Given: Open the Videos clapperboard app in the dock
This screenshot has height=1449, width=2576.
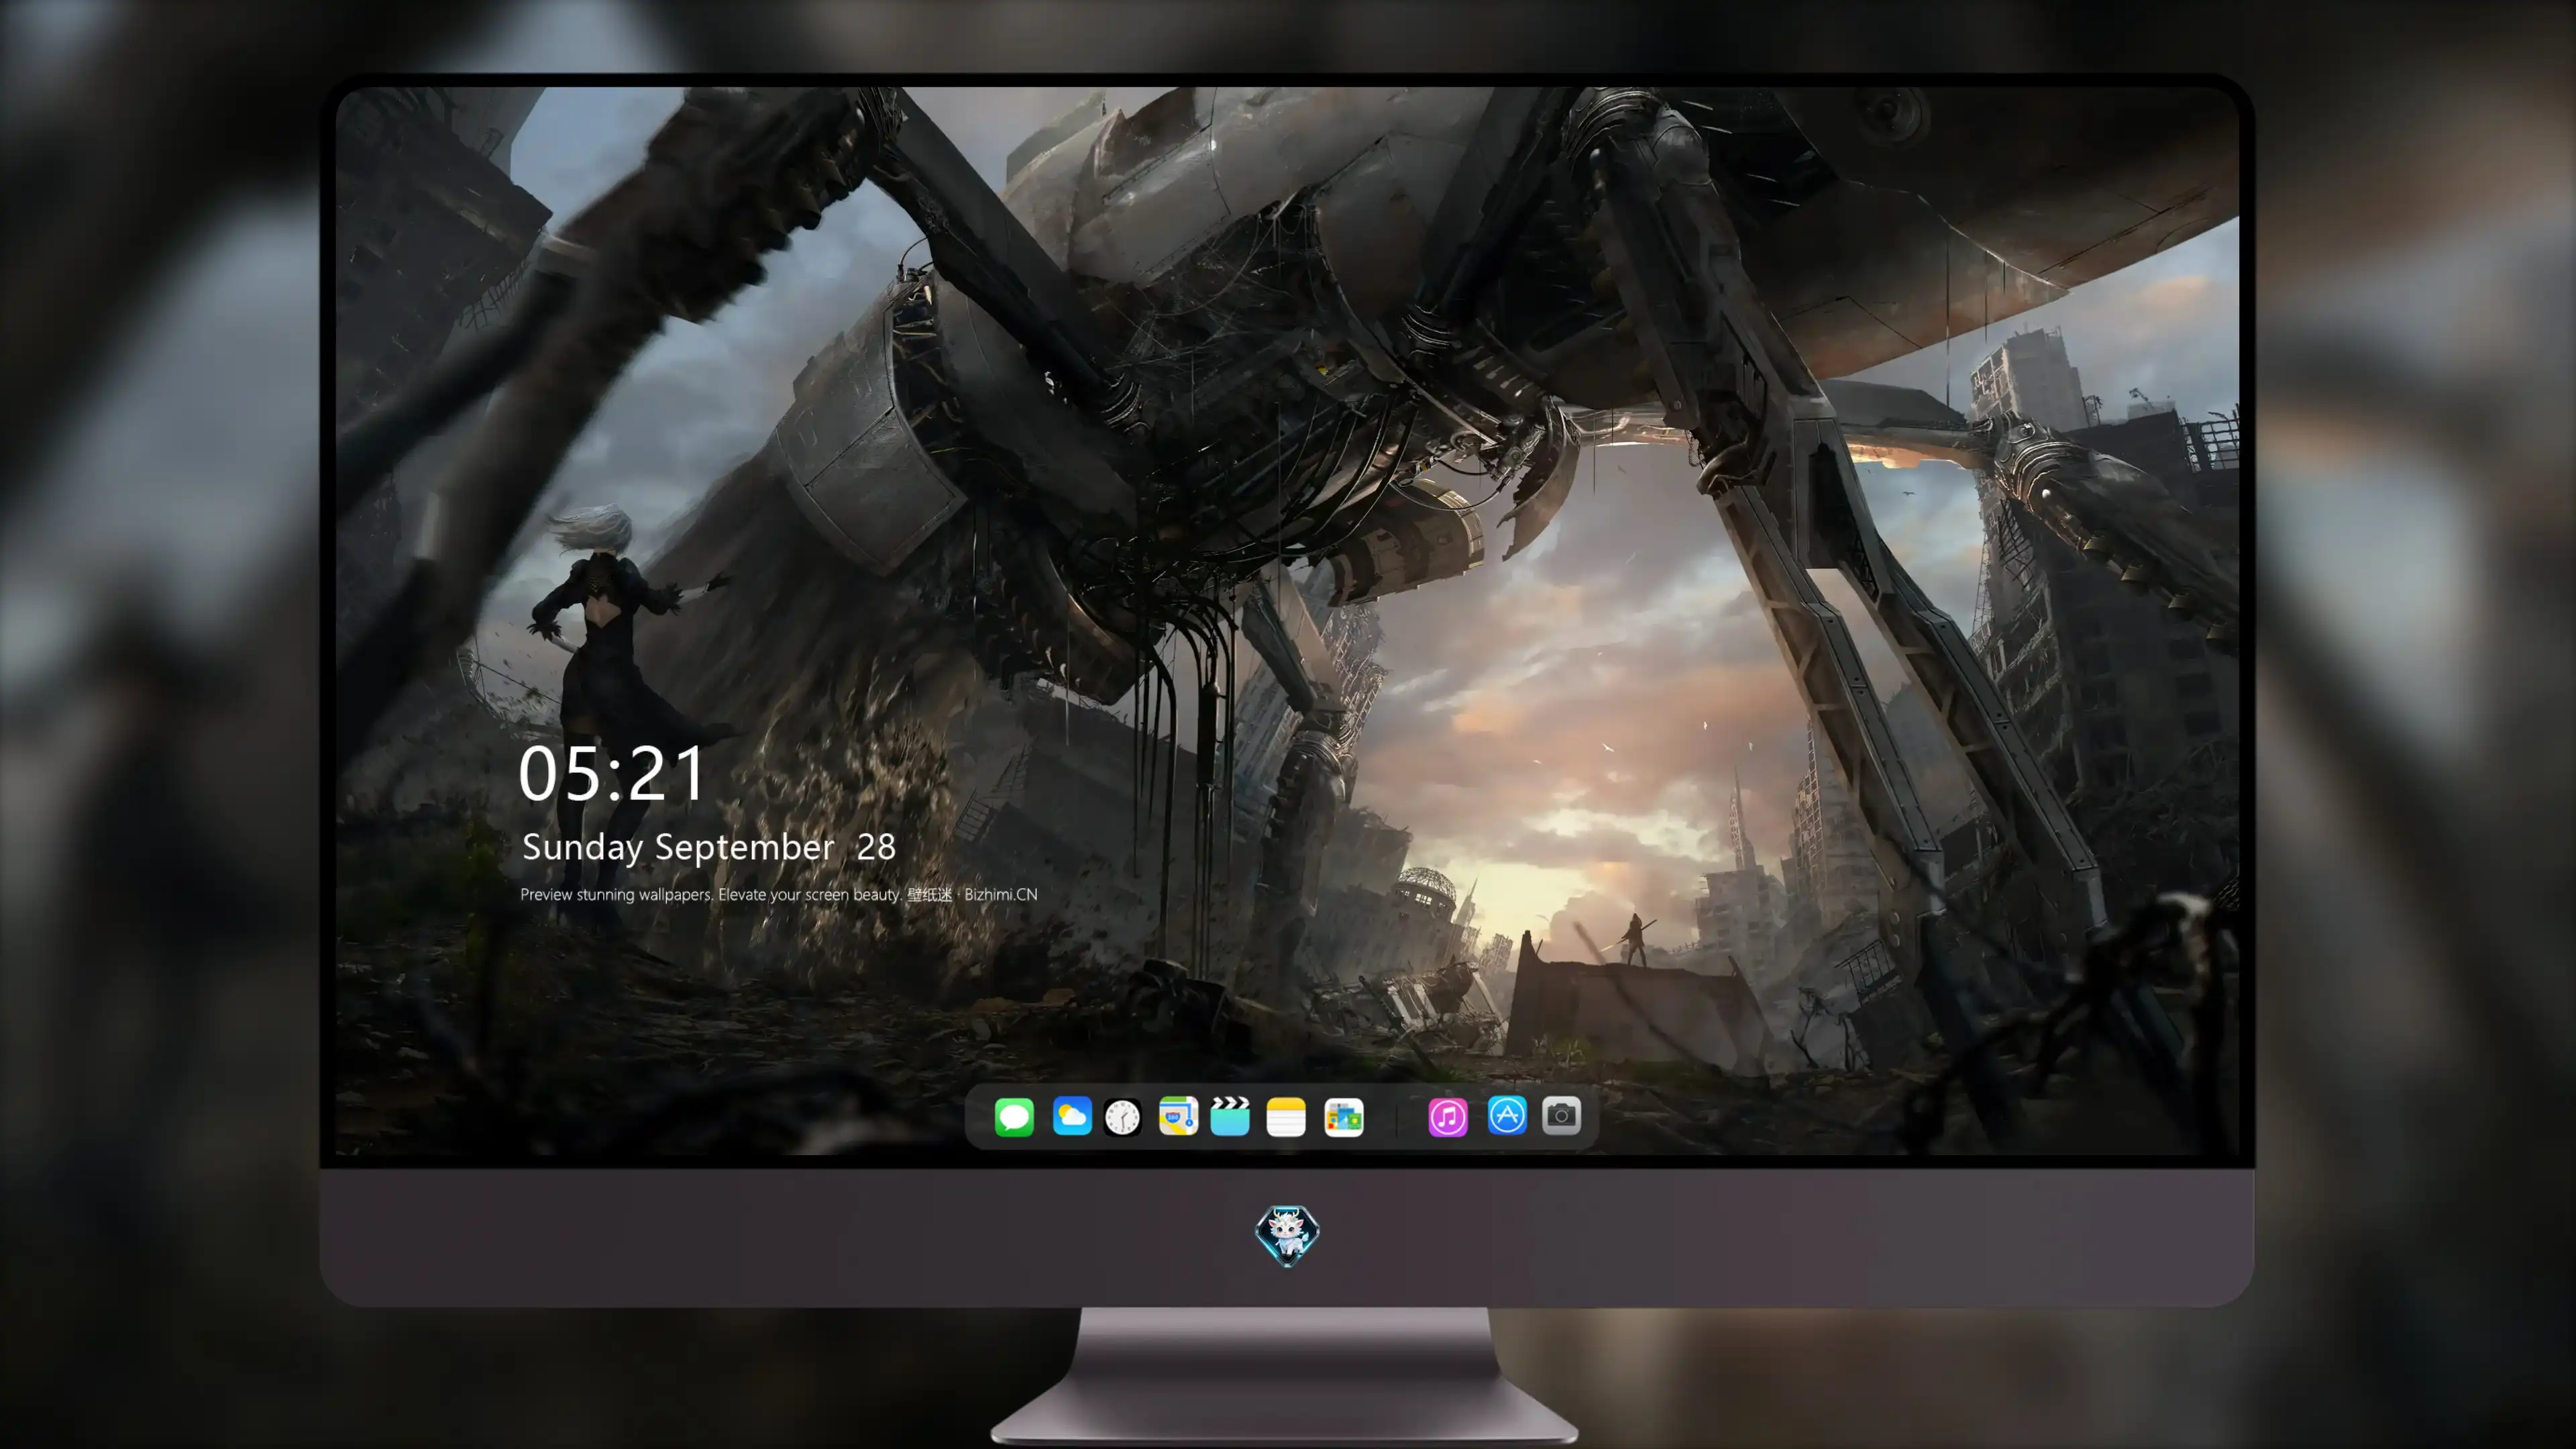Looking at the screenshot, I should (x=1230, y=1116).
